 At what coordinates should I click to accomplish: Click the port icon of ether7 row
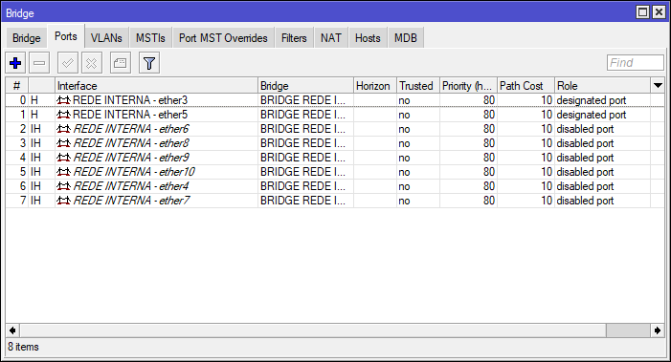tap(63, 201)
